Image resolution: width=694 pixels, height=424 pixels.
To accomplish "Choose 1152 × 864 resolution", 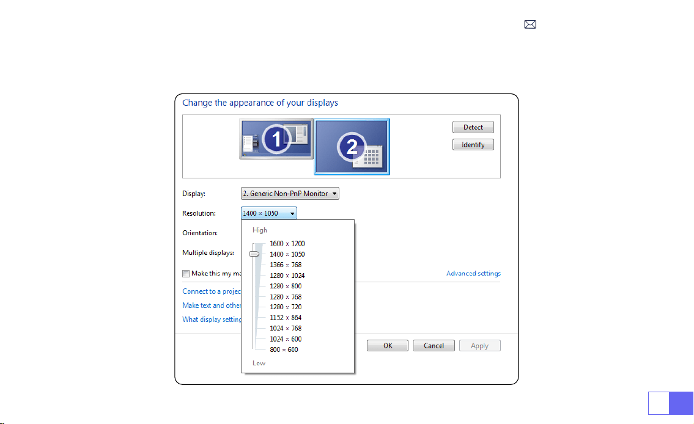I will point(286,318).
